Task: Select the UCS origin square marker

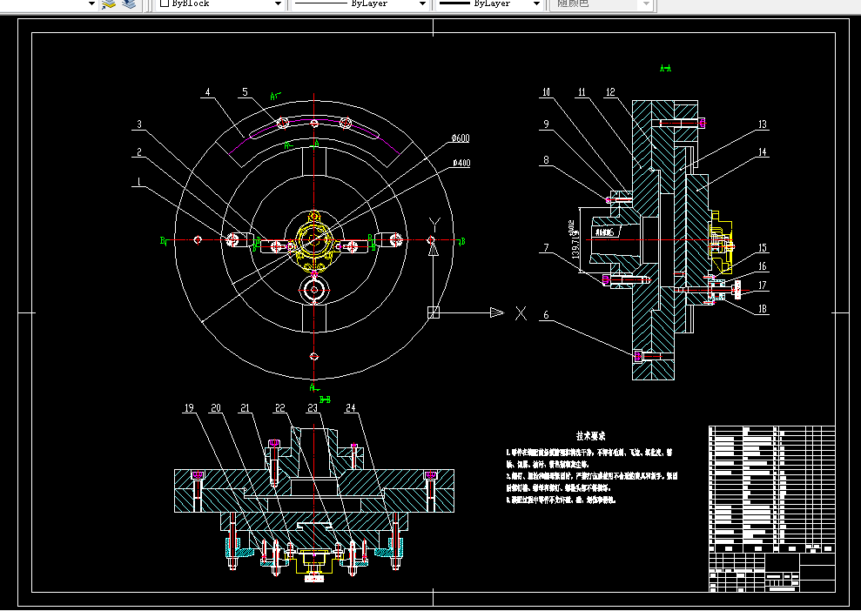Action: [x=434, y=312]
